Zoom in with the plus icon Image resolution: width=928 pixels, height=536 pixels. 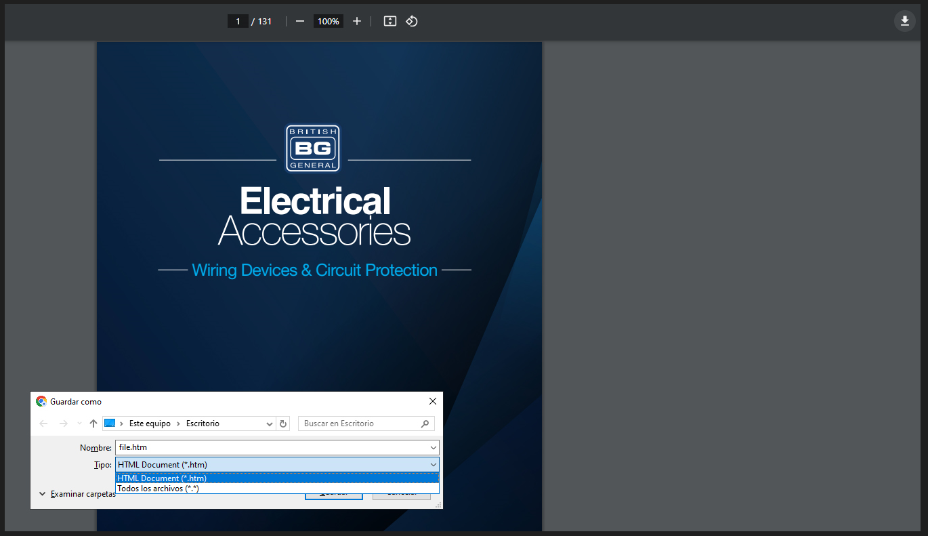pyautogui.click(x=357, y=21)
